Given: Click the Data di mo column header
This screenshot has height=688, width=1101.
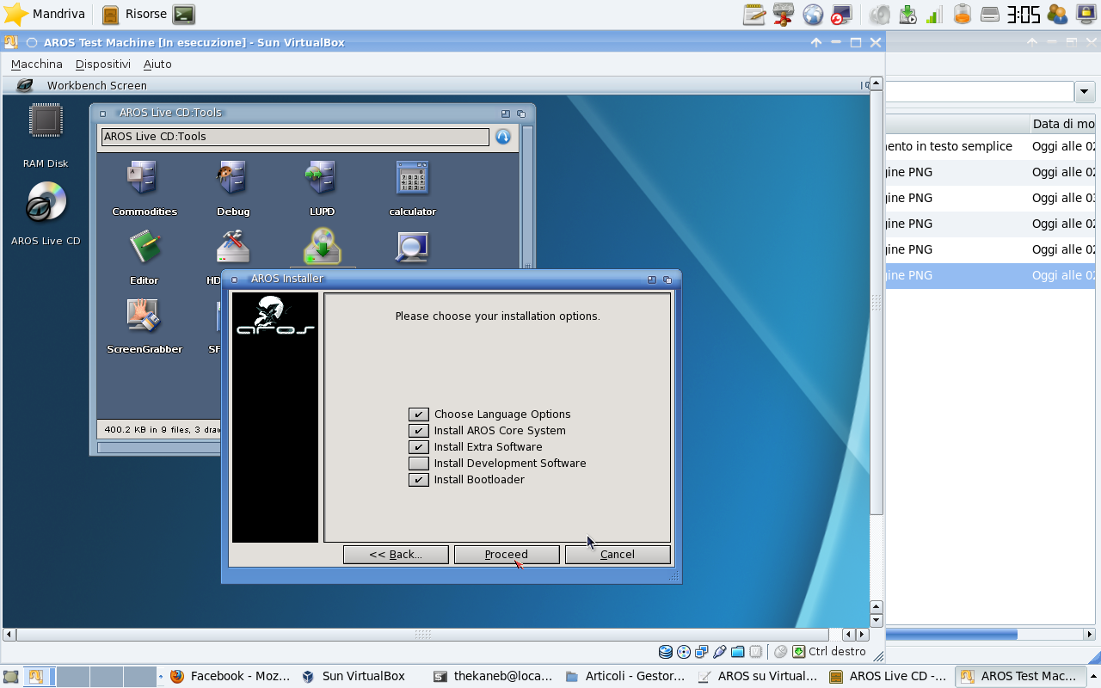Looking at the screenshot, I should point(1063,124).
